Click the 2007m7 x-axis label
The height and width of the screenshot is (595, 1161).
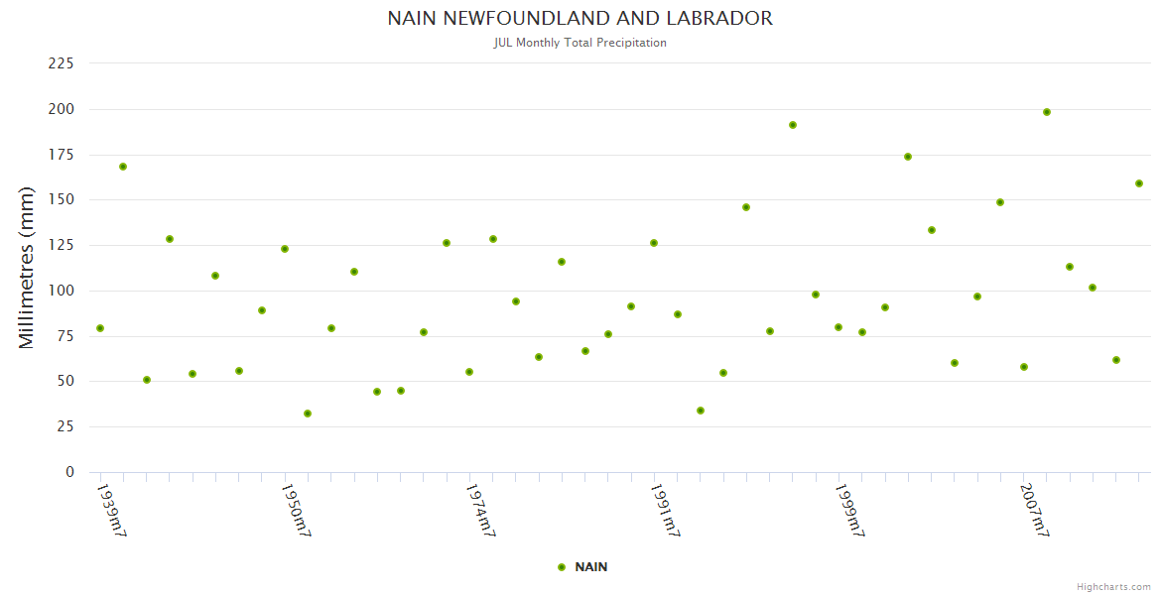[x=1034, y=510]
